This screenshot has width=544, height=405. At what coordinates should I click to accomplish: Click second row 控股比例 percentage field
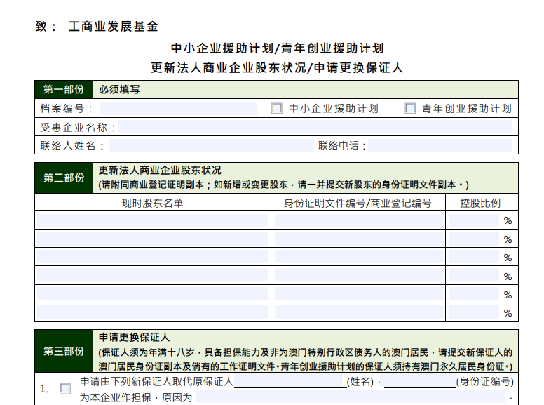click(474, 239)
